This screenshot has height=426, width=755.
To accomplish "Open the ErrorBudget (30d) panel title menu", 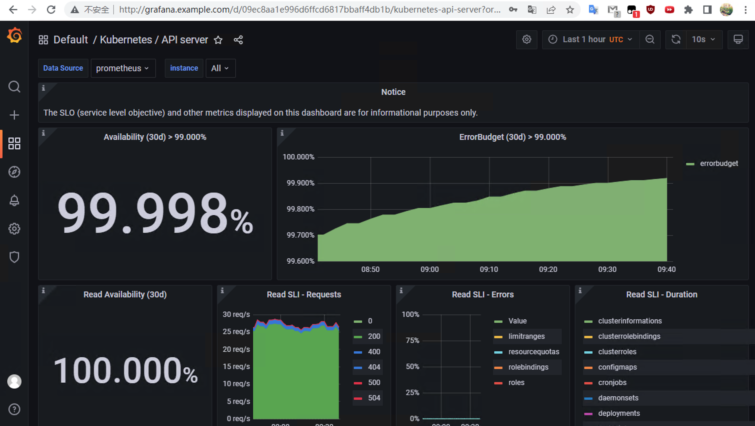I will pos(512,137).
